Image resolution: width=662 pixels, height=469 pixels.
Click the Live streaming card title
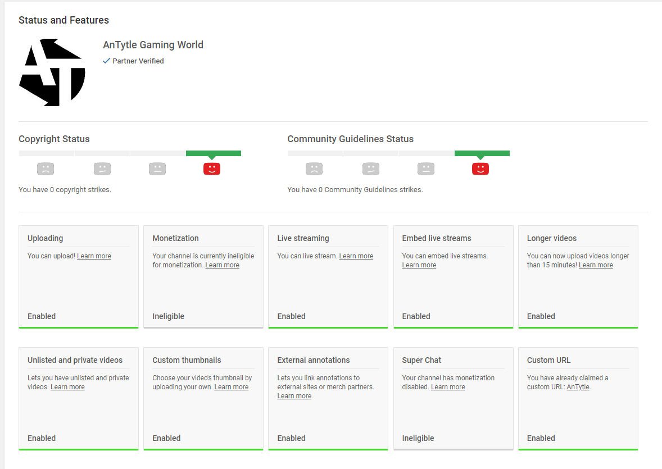[303, 238]
